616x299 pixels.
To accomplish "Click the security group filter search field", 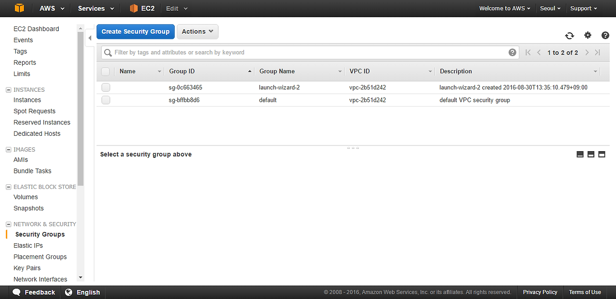I will coord(310,52).
